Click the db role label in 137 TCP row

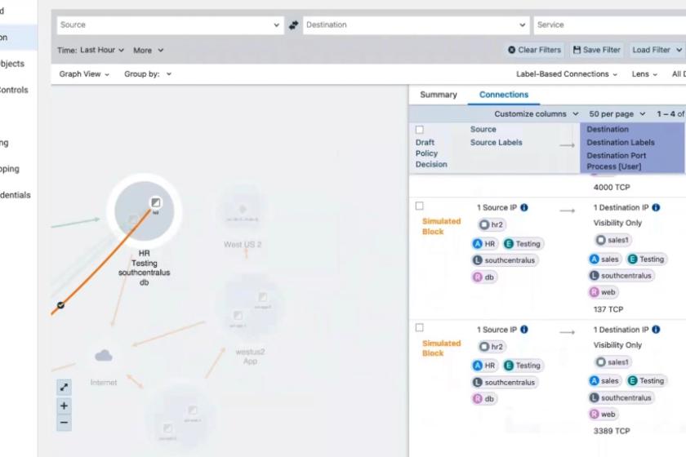coord(483,277)
